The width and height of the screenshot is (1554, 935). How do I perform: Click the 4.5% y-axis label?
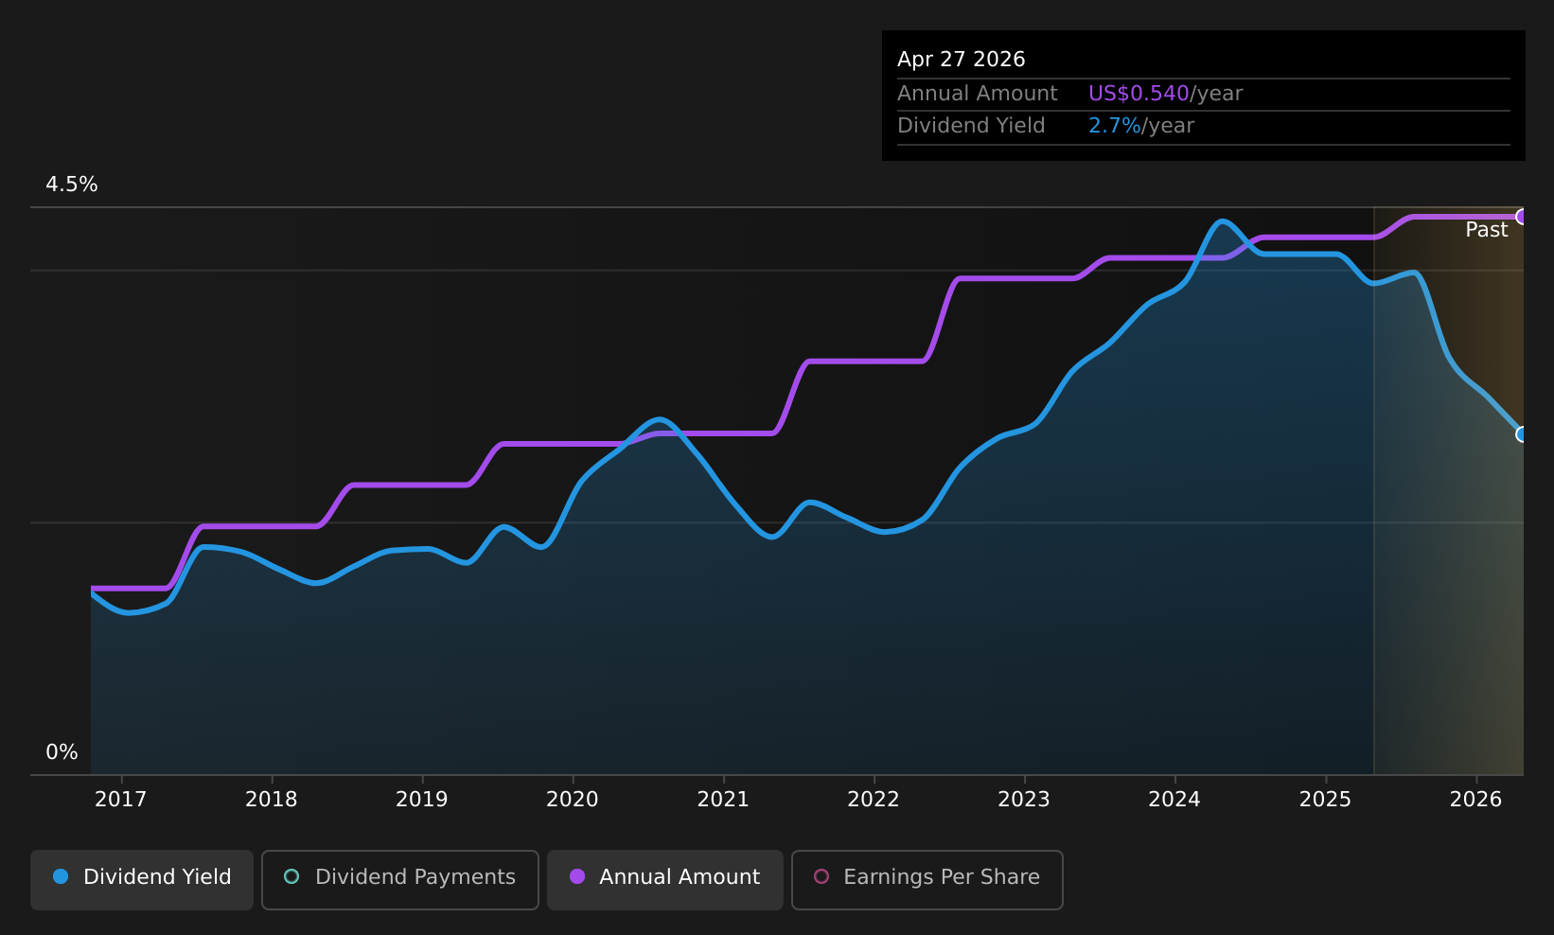[x=72, y=185]
